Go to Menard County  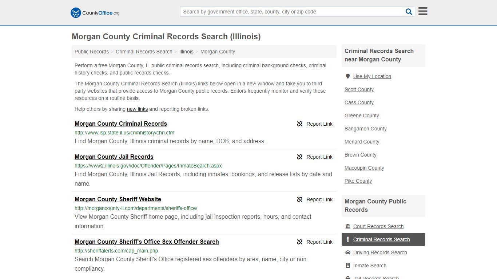tap(362, 142)
